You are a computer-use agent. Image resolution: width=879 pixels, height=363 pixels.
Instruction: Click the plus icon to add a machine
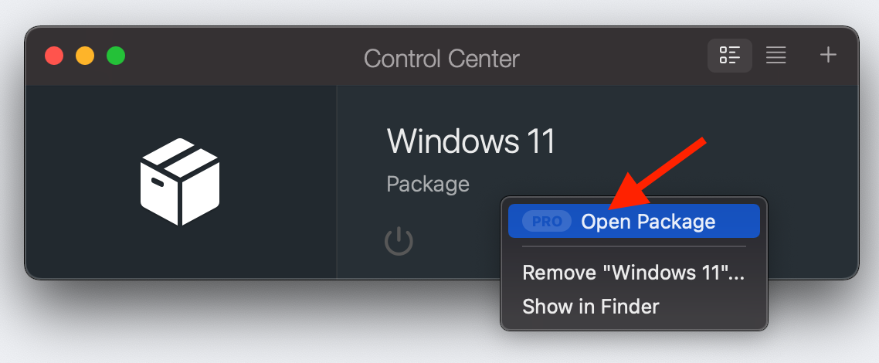tap(828, 56)
